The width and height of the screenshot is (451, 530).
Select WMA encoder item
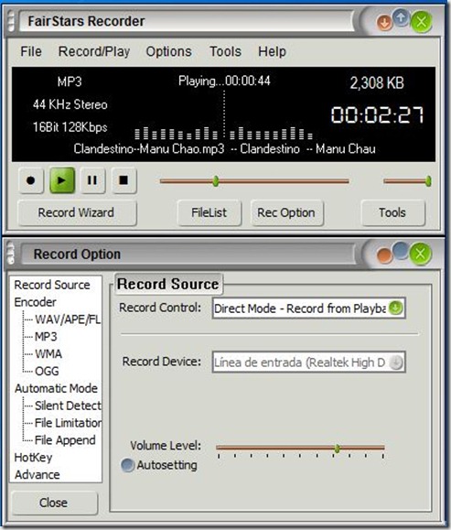pyautogui.click(x=48, y=353)
